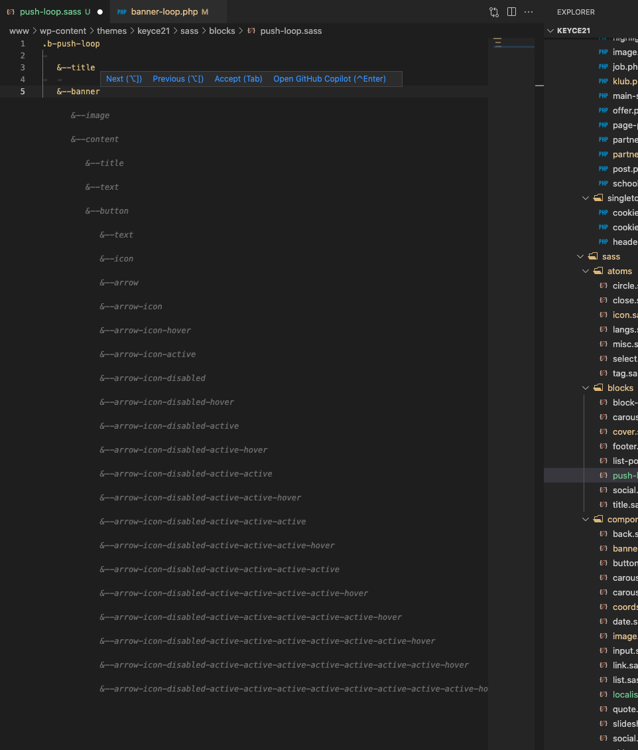Collapse the sass folder in Explorer
The height and width of the screenshot is (750, 638).
click(580, 256)
